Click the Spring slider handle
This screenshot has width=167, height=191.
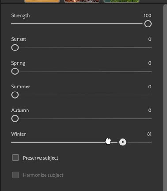[x=15, y=71]
